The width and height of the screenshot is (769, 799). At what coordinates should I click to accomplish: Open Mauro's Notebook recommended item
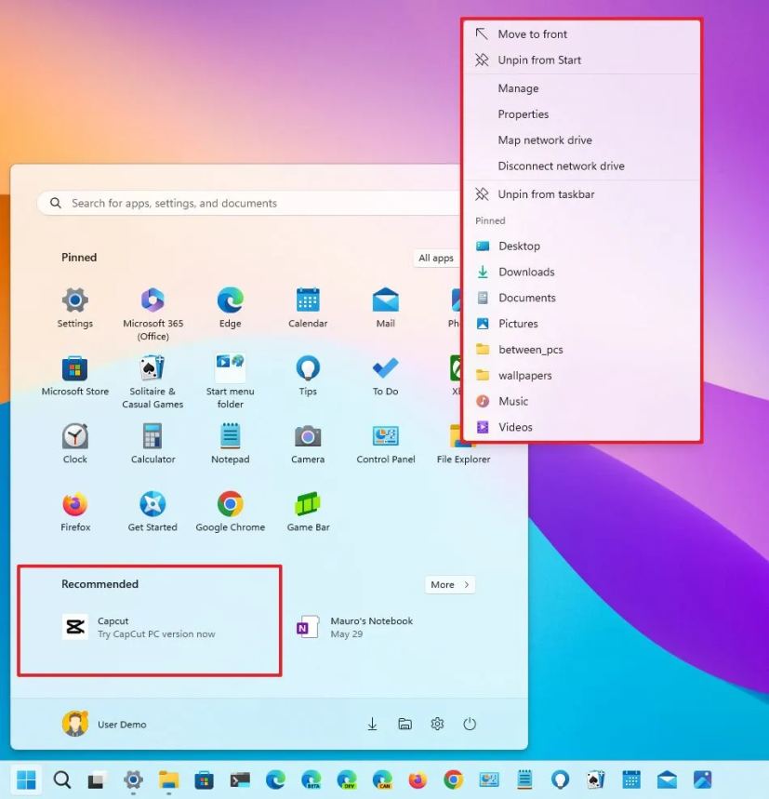[x=355, y=627]
